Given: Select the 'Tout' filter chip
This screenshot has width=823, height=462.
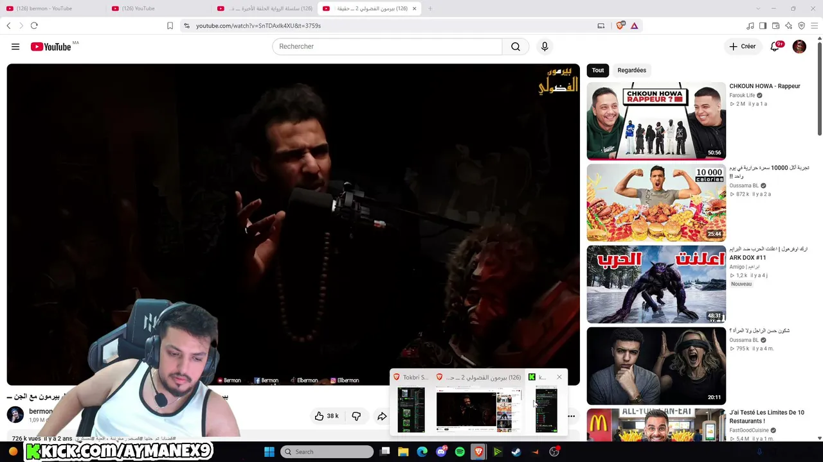Looking at the screenshot, I should point(598,70).
